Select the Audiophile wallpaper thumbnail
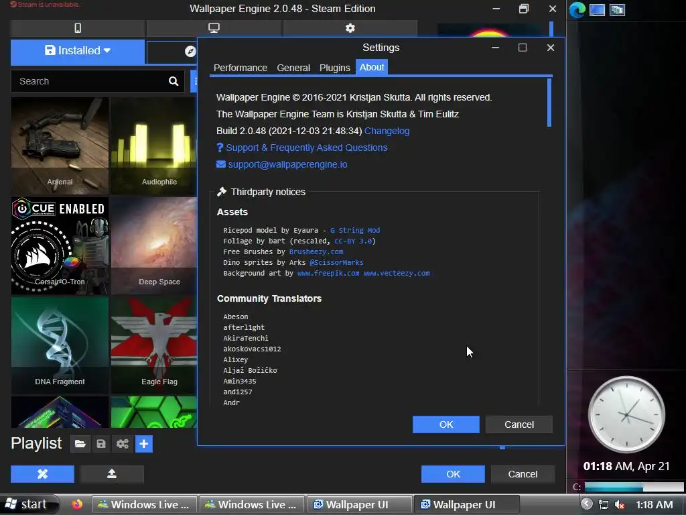This screenshot has height=515, width=686. 153,146
